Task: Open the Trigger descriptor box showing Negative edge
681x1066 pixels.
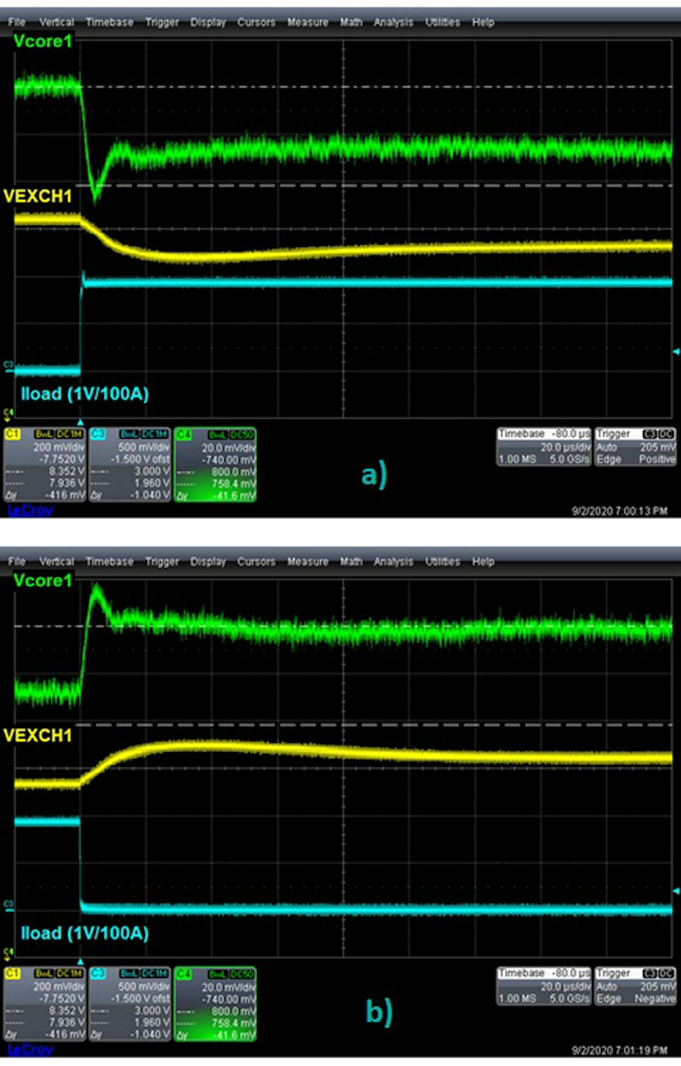Action: coord(635,986)
